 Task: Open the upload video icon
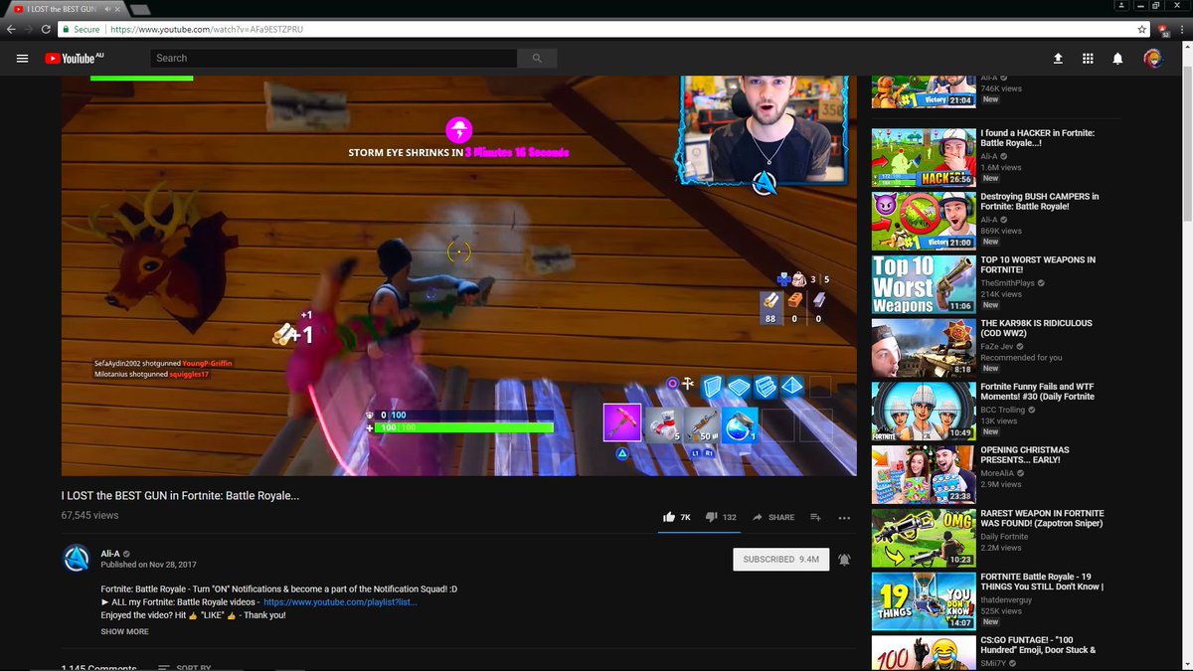(x=1058, y=59)
